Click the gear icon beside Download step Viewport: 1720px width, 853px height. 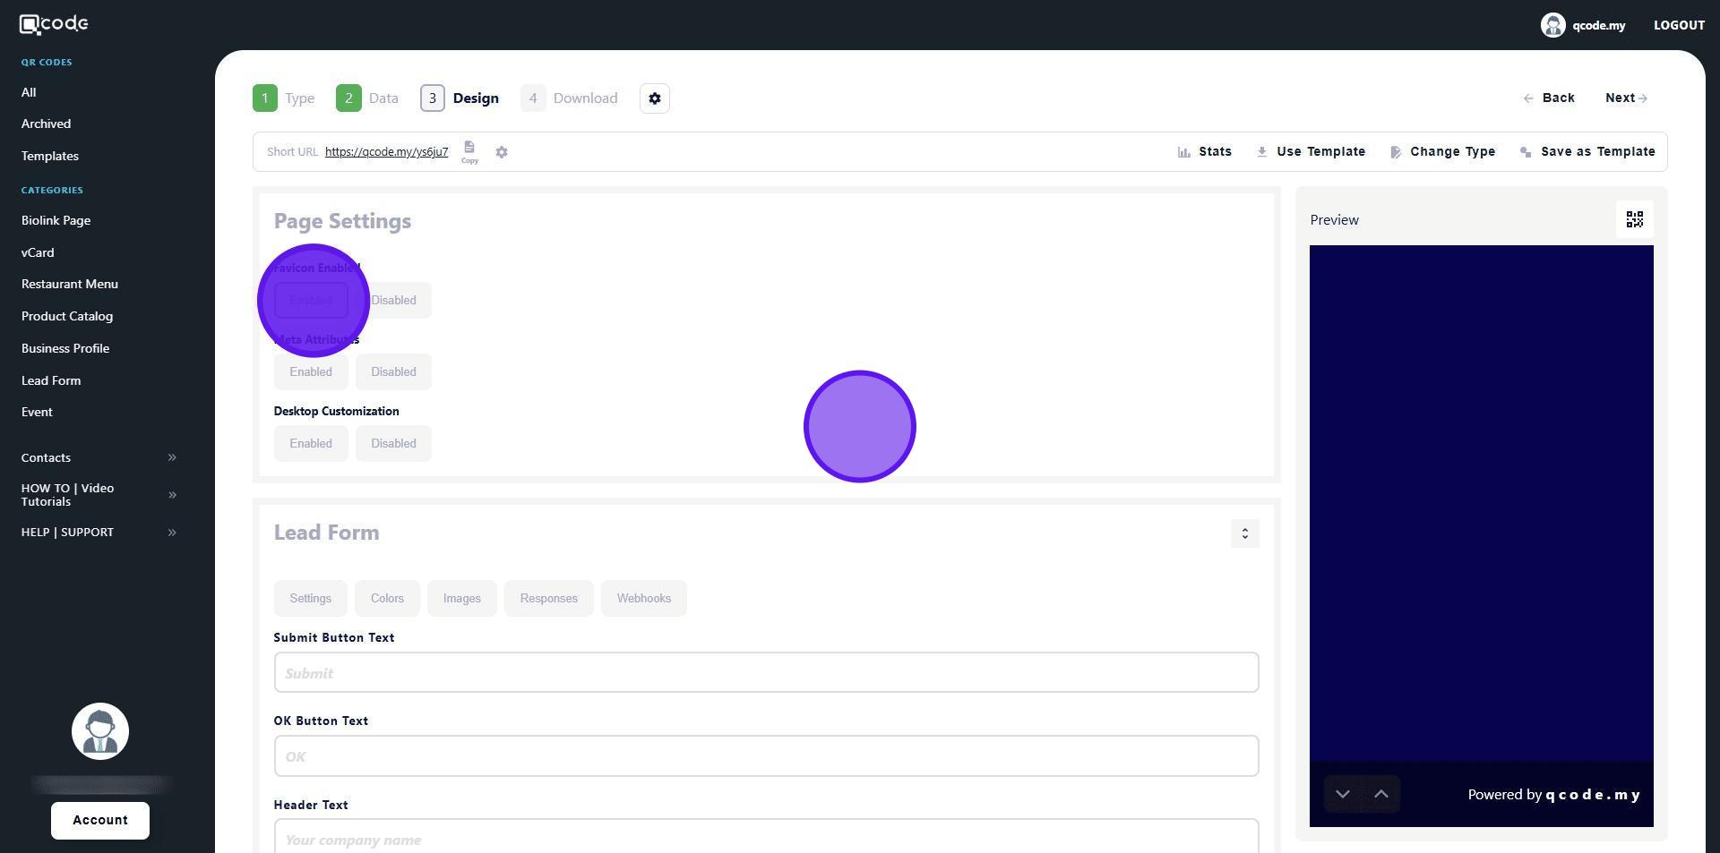655,98
